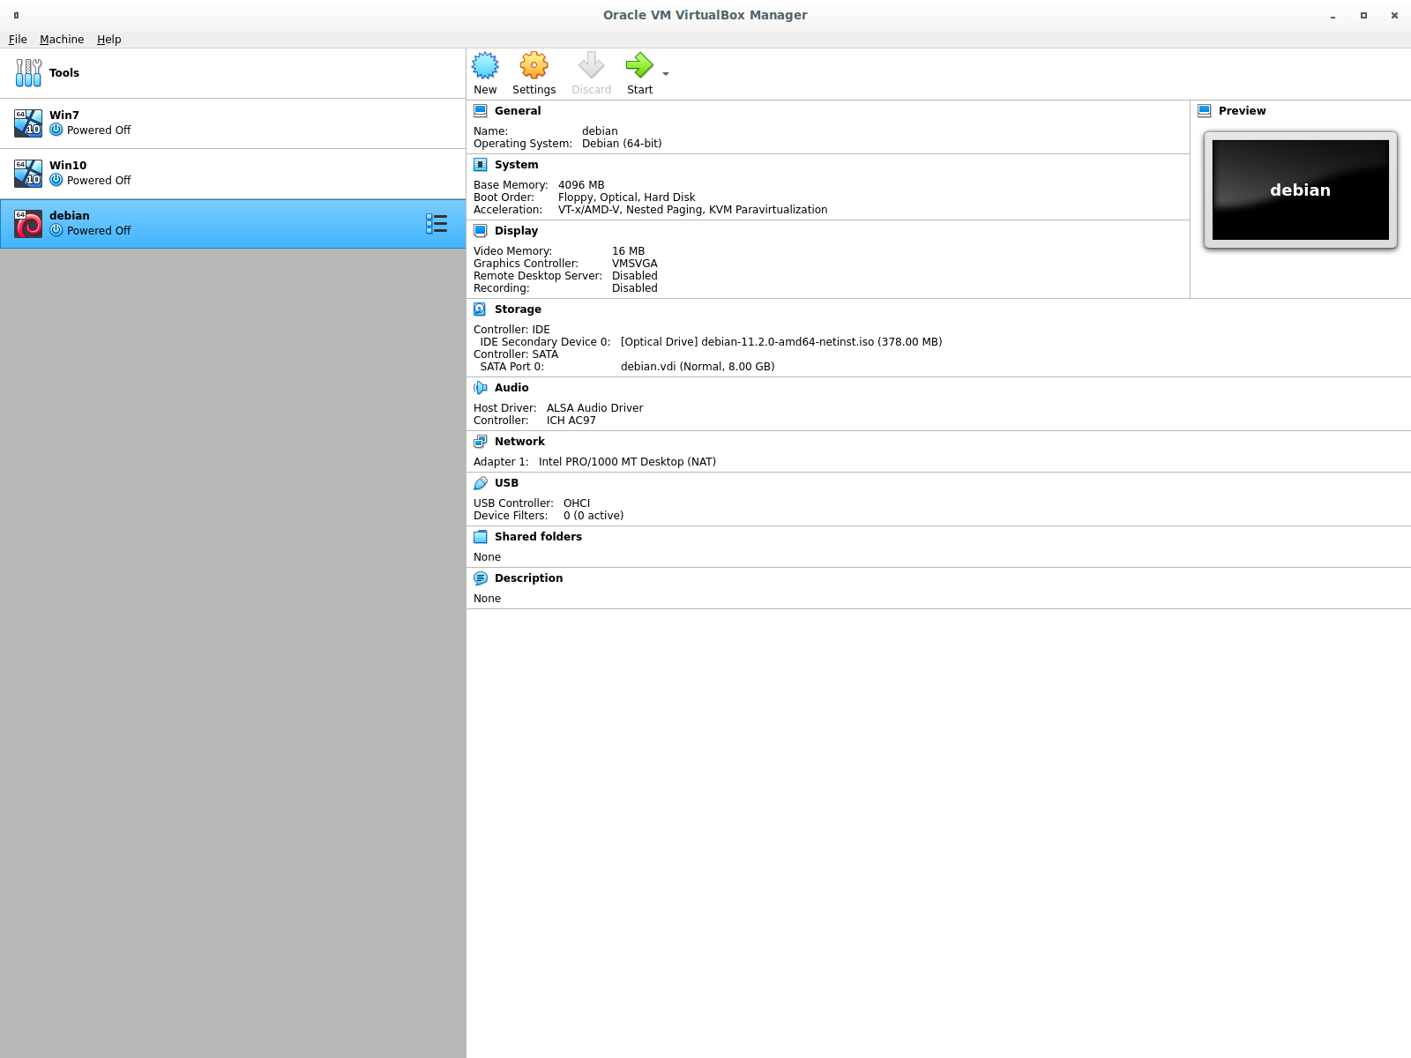Select the Win10 machine icon
Viewport: 1411px width, 1058px height.
tap(28, 174)
